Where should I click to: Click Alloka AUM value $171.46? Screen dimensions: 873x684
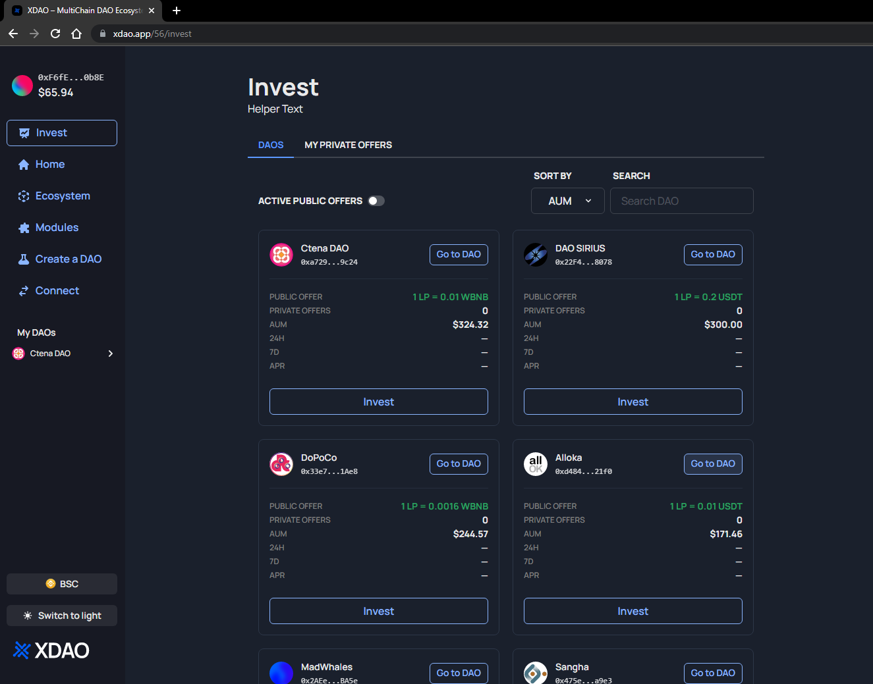pos(726,534)
